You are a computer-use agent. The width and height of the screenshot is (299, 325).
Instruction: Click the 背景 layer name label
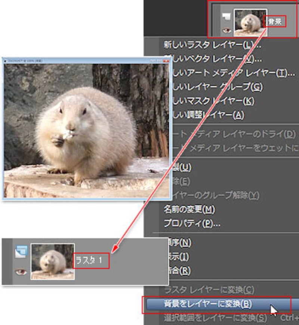click(275, 21)
